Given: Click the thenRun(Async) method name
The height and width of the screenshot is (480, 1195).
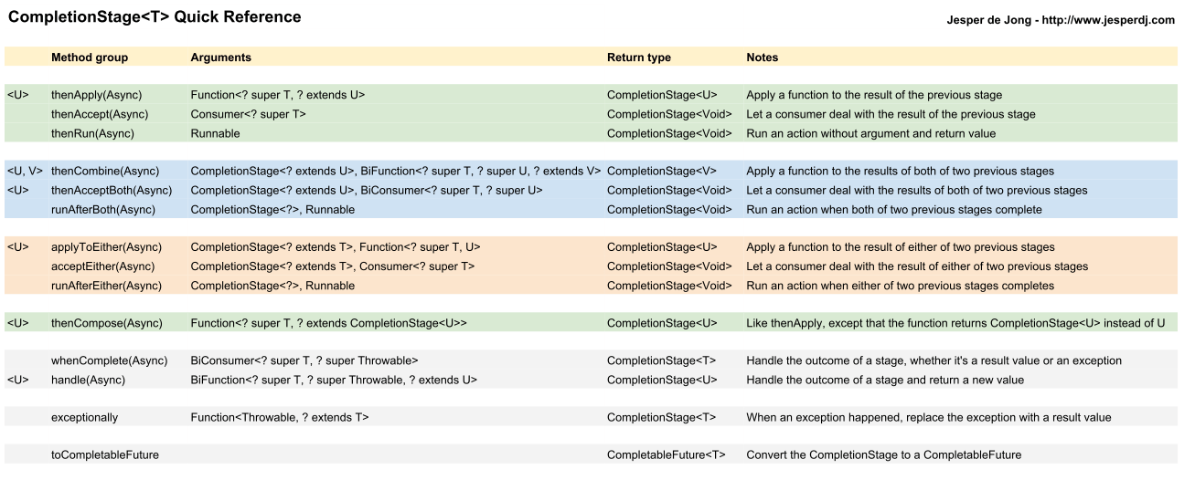Looking at the screenshot, I should point(92,133).
